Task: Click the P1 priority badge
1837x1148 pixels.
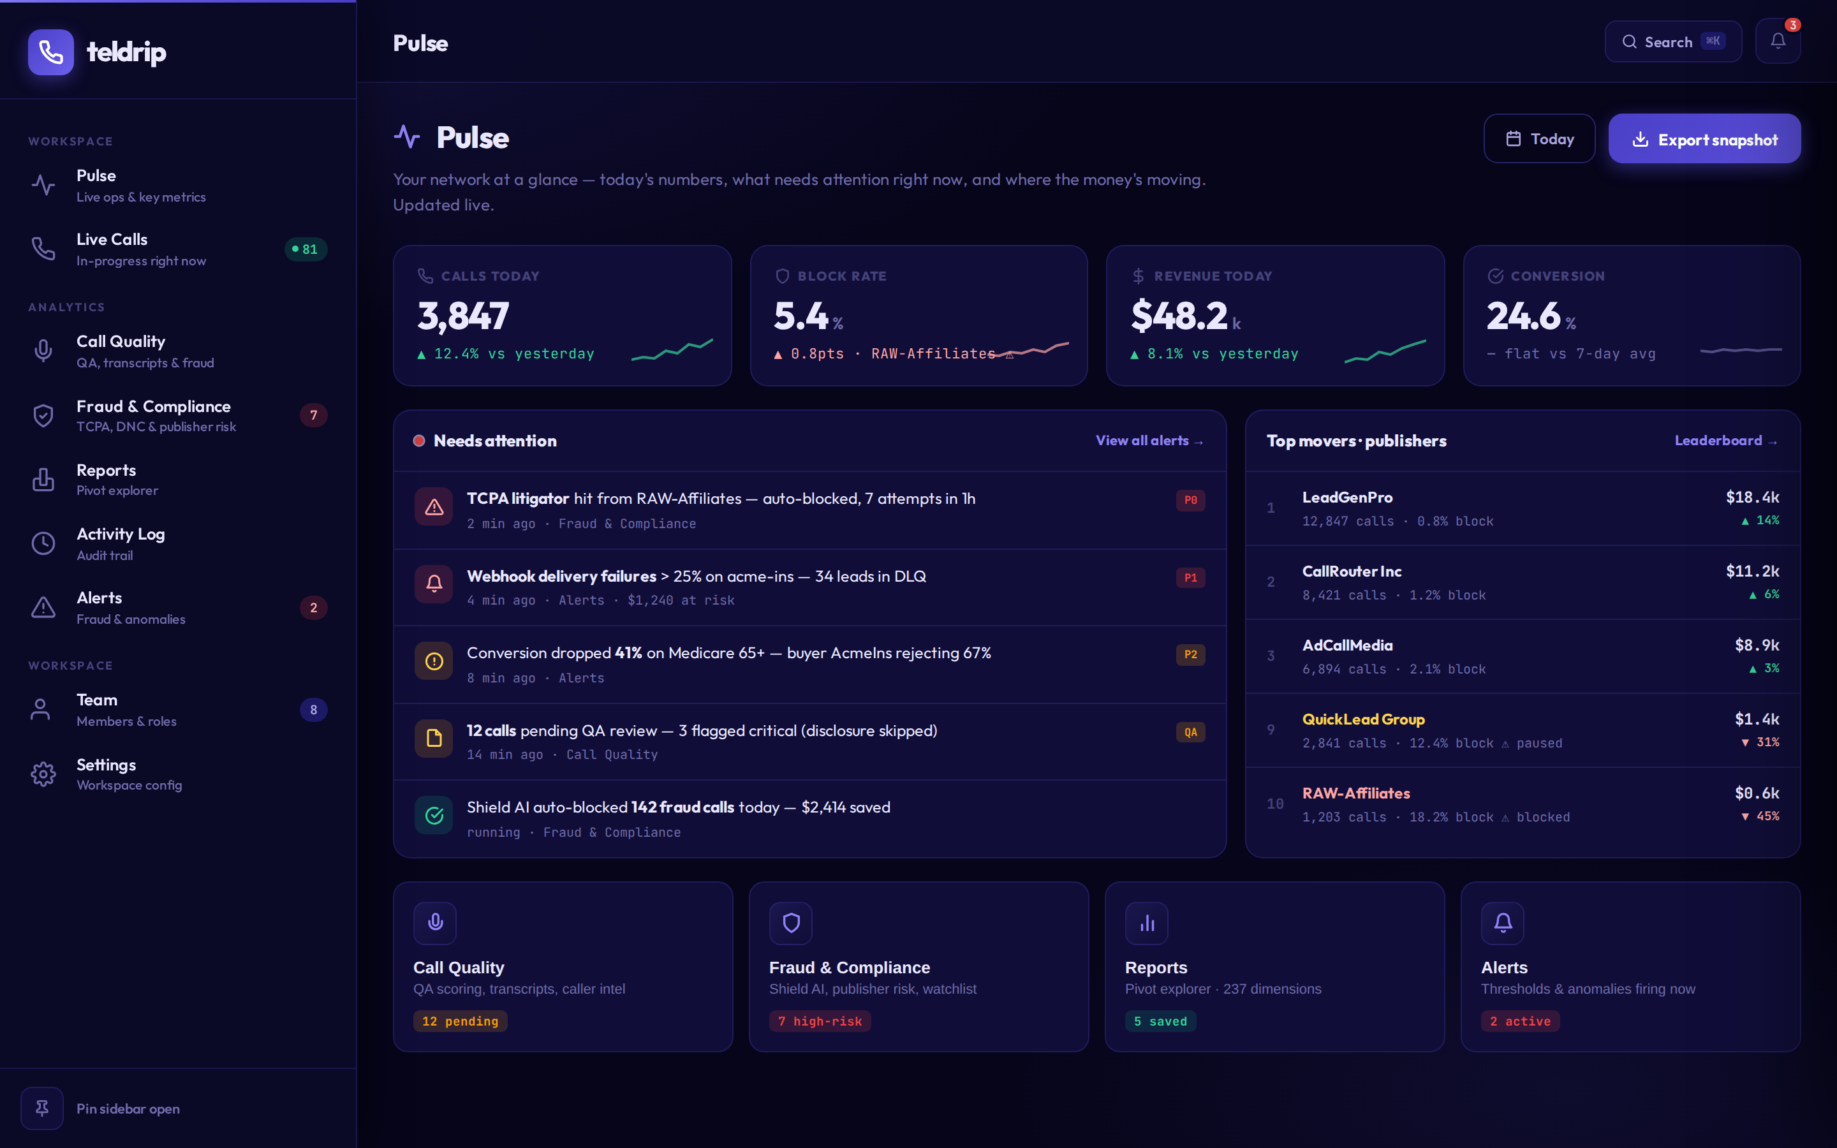Action: 1190,578
